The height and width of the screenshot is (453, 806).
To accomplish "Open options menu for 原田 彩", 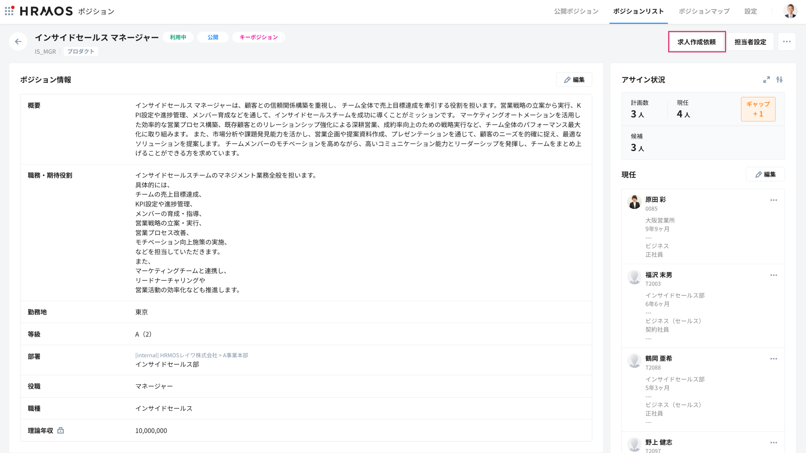I will (x=773, y=200).
